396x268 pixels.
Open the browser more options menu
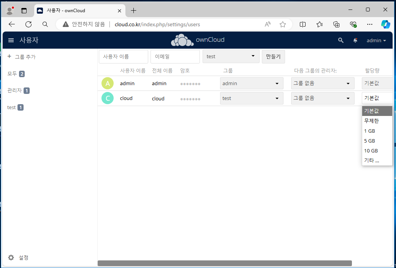tap(370, 24)
